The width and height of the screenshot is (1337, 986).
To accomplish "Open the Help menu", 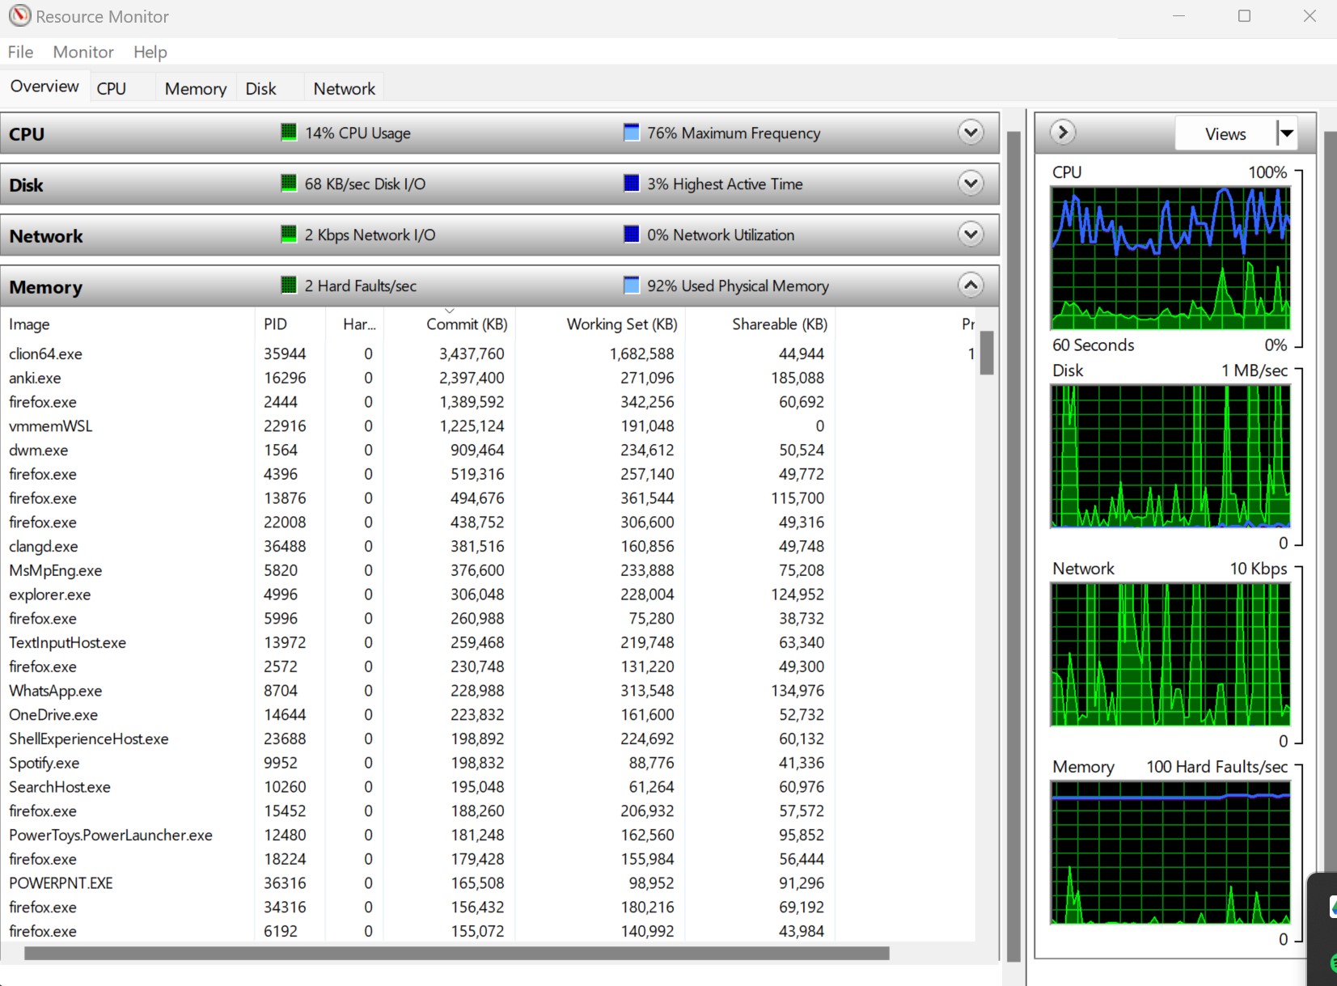I will pyautogui.click(x=150, y=52).
